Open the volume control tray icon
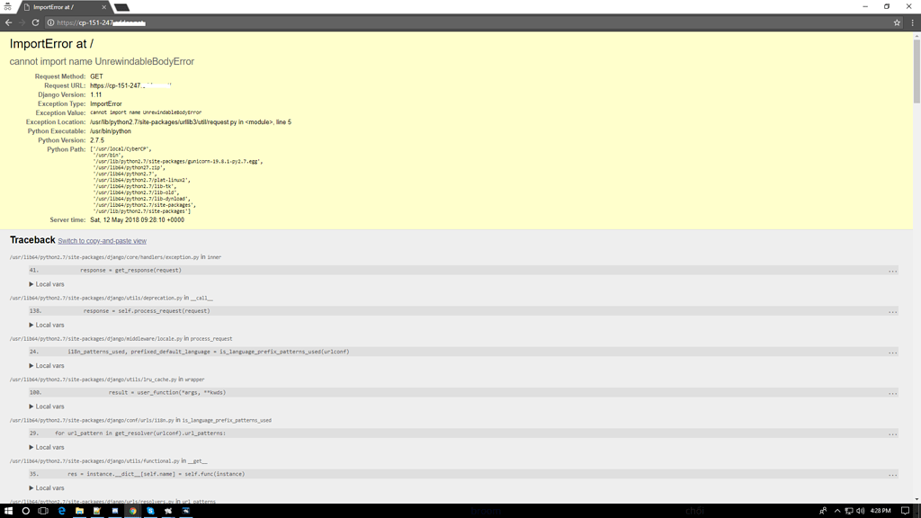 [x=861, y=511]
